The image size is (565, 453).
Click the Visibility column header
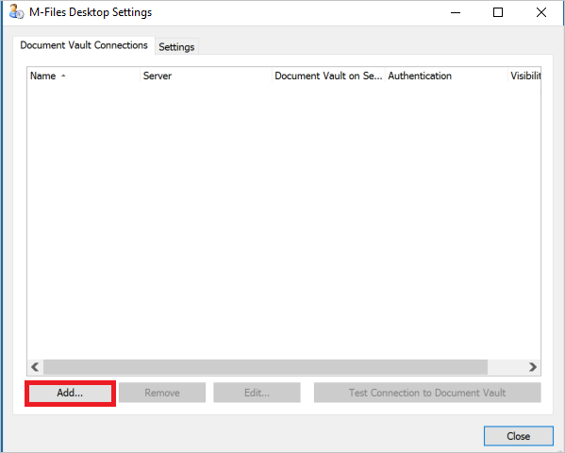[524, 75]
